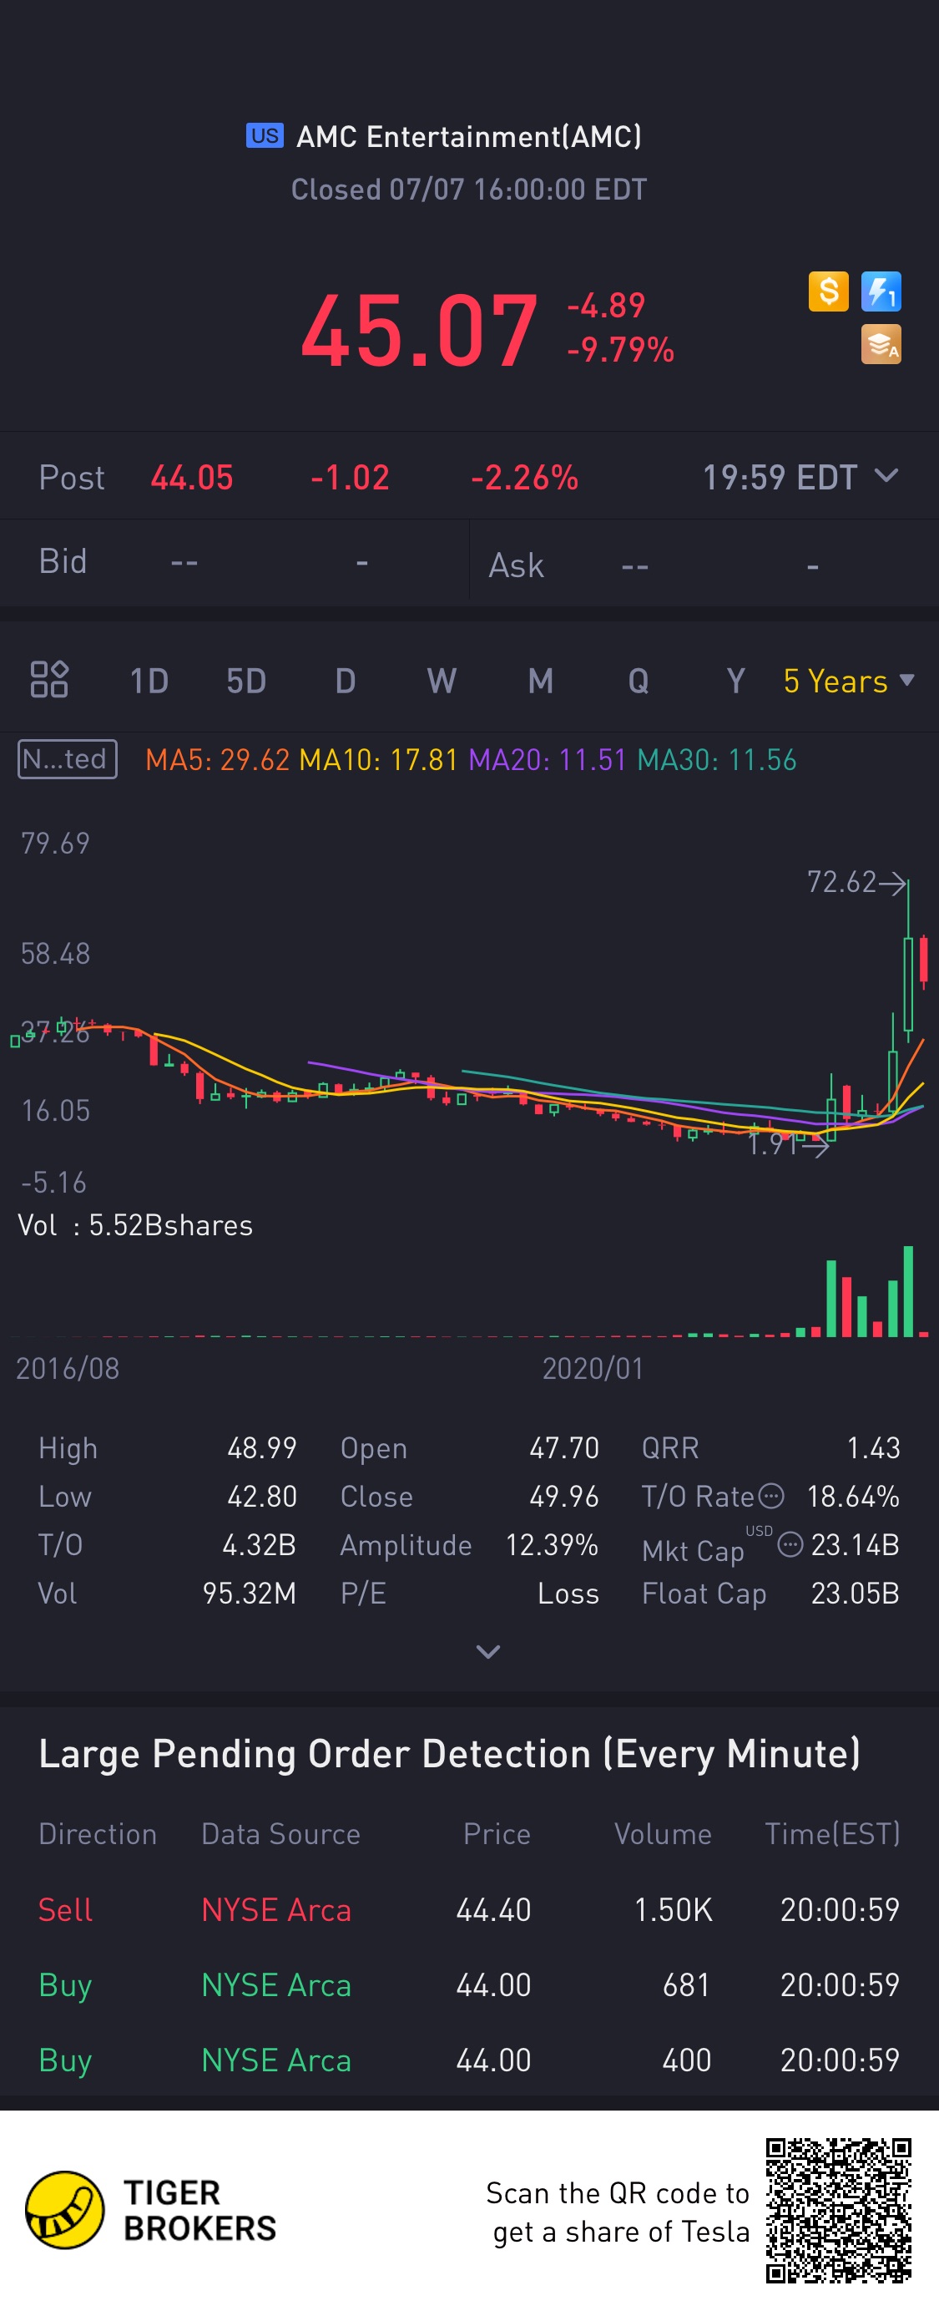Tap the Float Cap value 23.05B

click(855, 1593)
